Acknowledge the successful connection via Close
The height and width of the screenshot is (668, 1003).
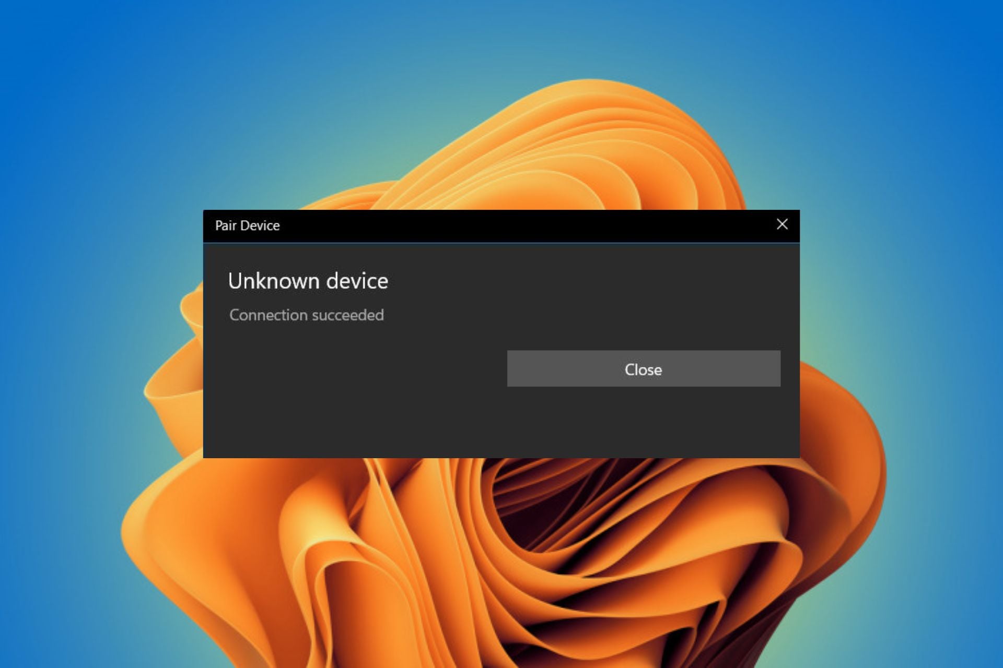click(x=643, y=369)
